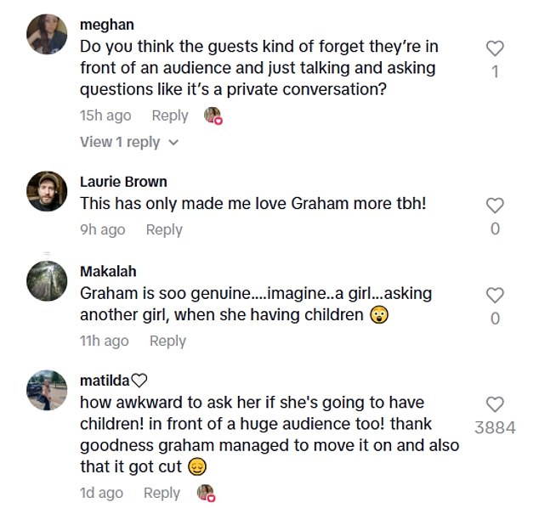Screen dimensions: 539x508
Task: Click creator-liked badge on matilda's comment
Action: pos(205,493)
